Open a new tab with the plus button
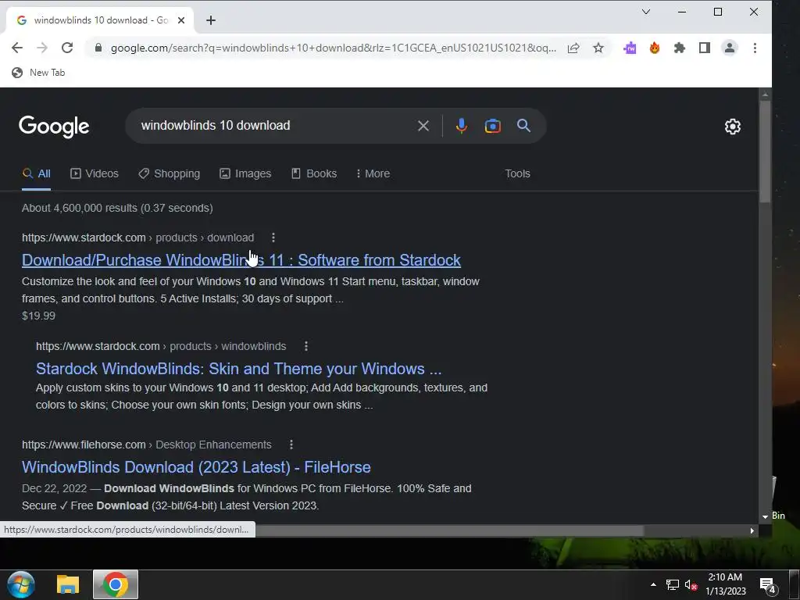Viewport: 800px width, 600px height. [211, 20]
